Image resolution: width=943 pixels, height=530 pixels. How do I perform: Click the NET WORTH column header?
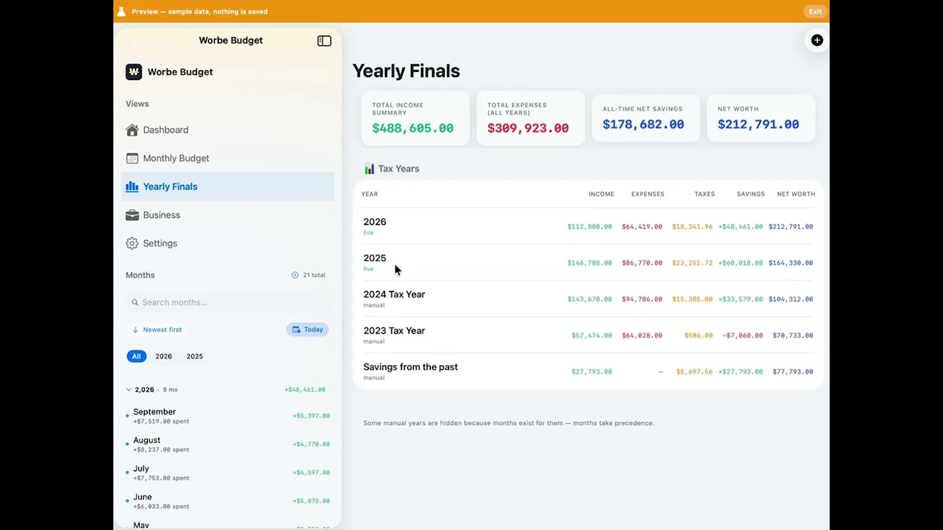pos(796,194)
